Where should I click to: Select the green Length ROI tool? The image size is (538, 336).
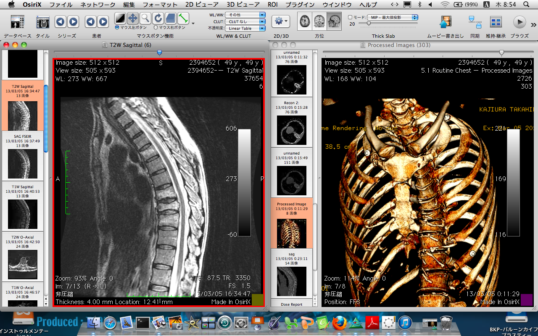183,18
